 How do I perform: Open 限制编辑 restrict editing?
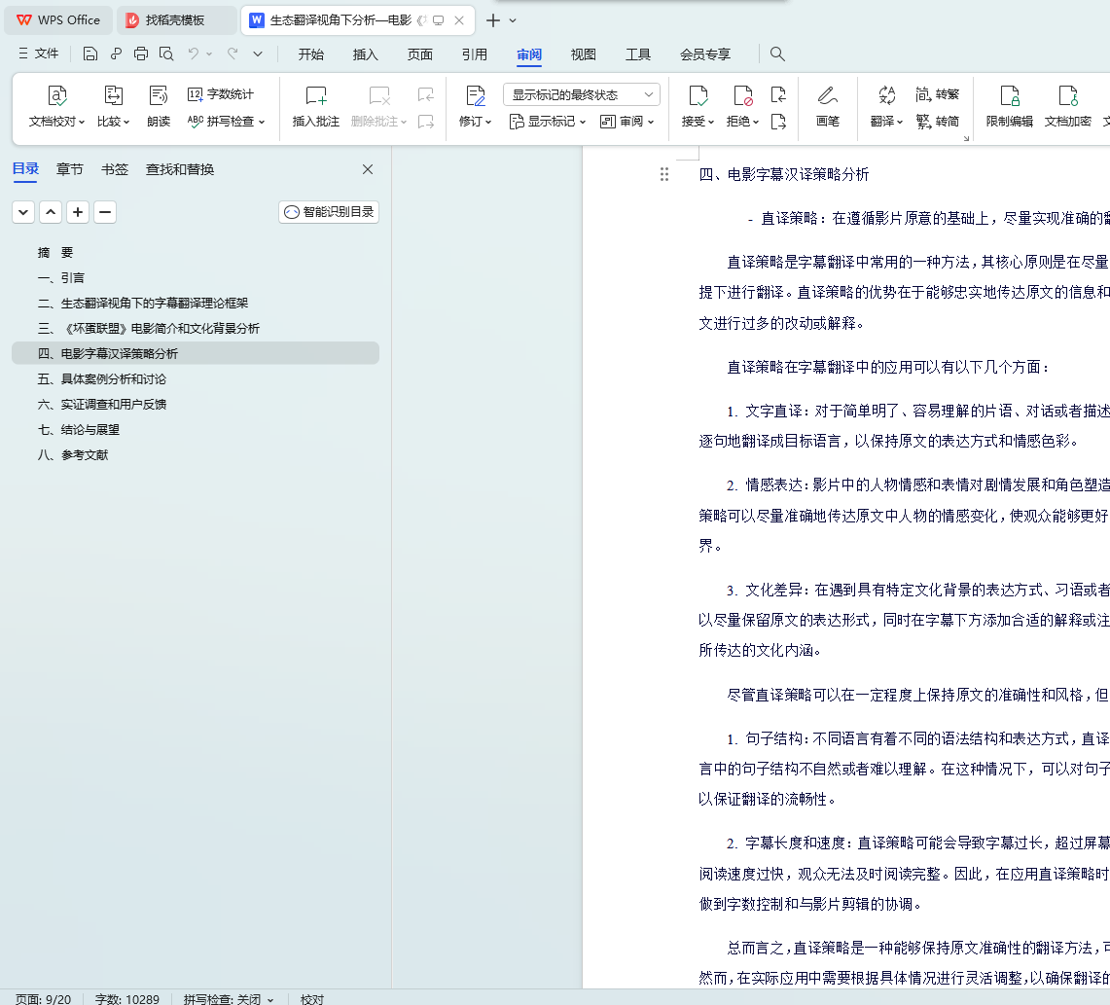click(1010, 107)
